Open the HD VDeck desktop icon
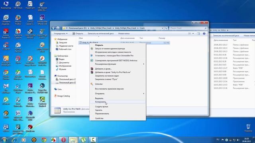 coord(18,5)
